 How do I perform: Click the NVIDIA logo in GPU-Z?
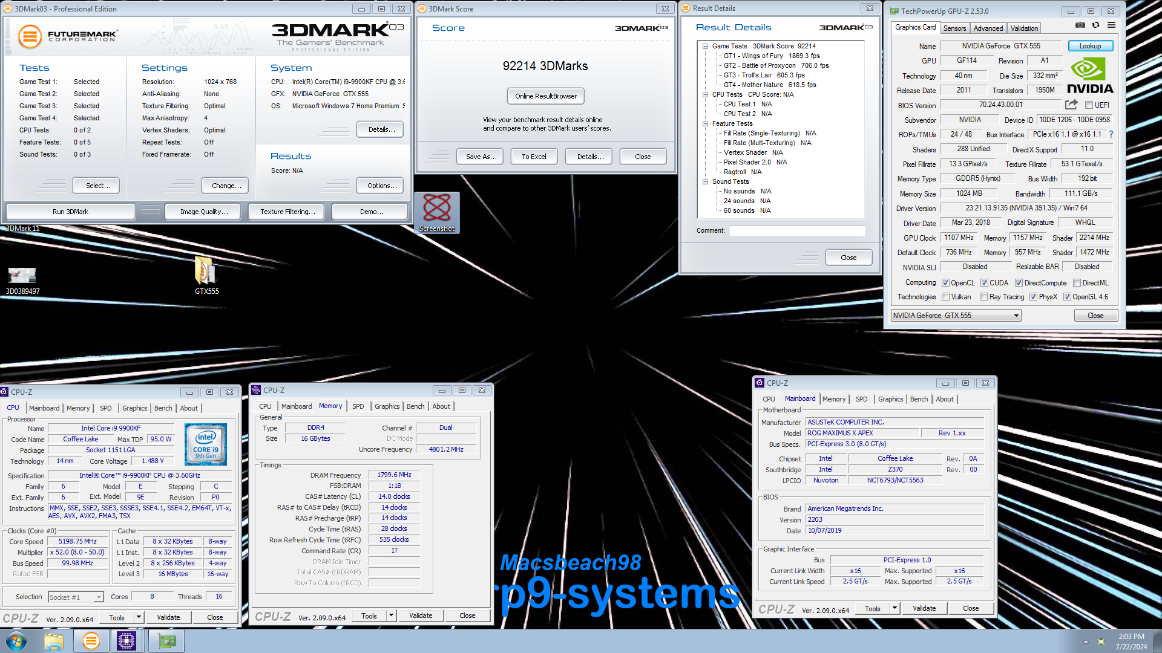pyautogui.click(x=1090, y=76)
